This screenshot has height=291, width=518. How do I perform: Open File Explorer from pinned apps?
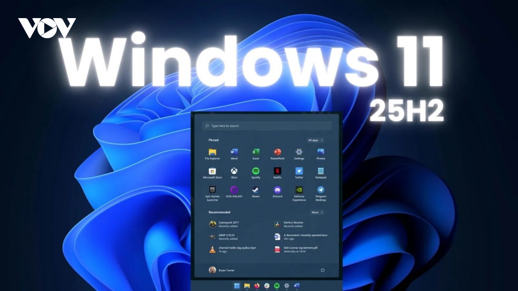[212, 154]
